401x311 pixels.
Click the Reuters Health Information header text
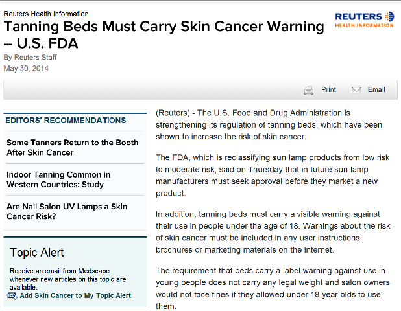46,14
